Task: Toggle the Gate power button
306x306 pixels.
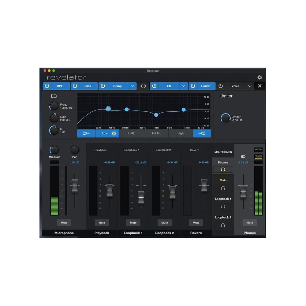Action: (75, 86)
